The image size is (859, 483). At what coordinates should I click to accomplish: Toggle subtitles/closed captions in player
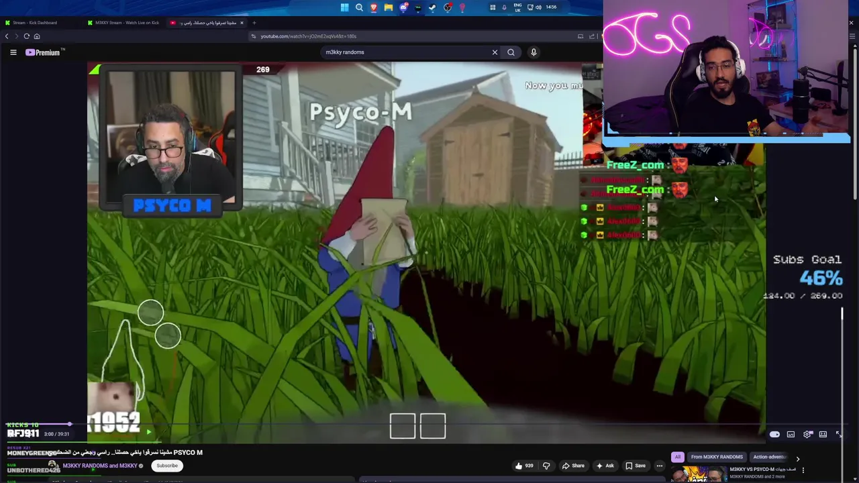791,435
